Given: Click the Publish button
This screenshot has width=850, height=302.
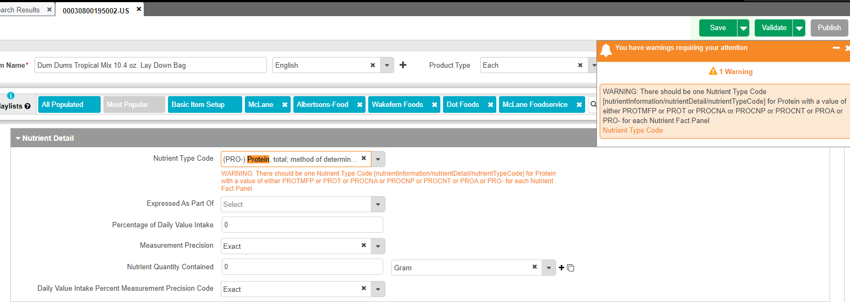Looking at the screenshot, I should 829,28.
